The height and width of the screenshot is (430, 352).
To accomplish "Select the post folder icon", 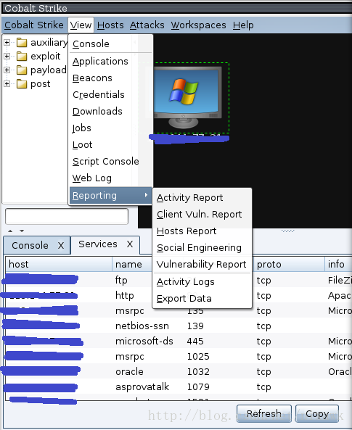I will (x=22, y=83).
